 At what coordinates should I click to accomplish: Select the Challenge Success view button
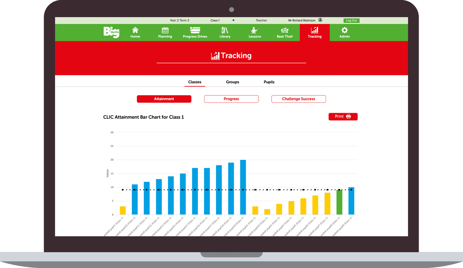click(x=299, y=99)
